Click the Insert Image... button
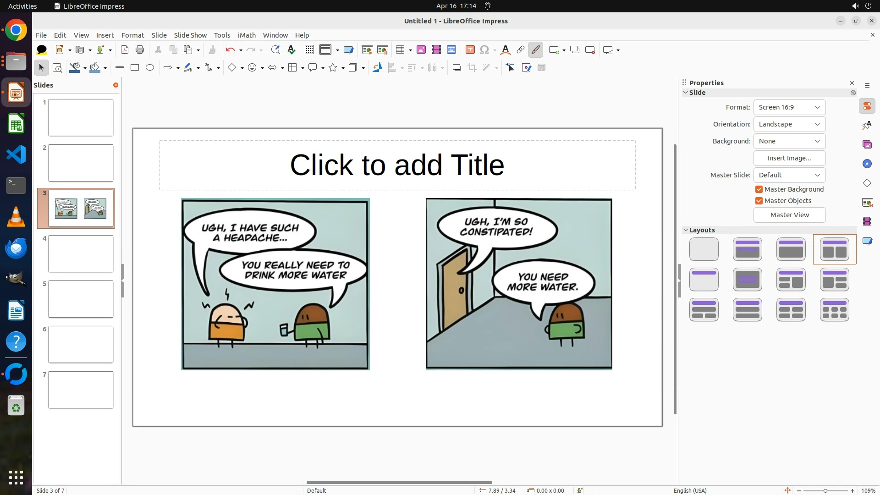The width and height of the screenshot is (880, 495). (x=789, y=158)
